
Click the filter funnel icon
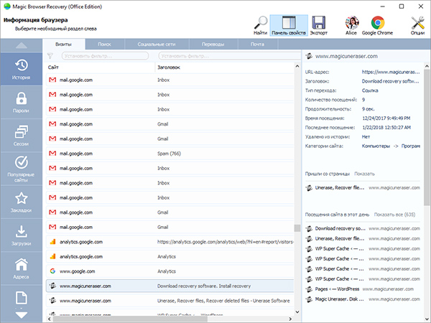pos(50,56)
